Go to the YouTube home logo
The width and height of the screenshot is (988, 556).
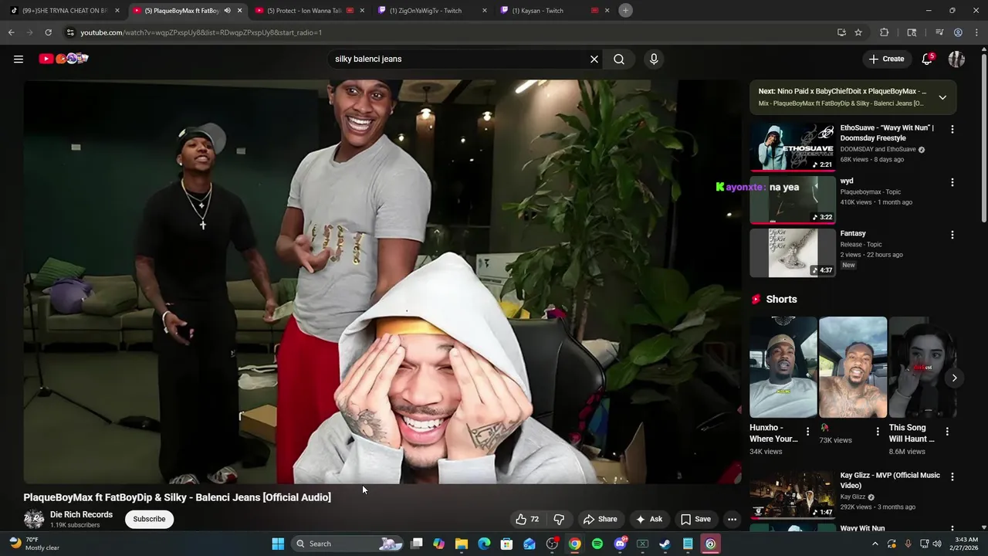[x=63, y=59]
